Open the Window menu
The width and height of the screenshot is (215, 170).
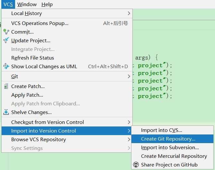click(x=27, y=4)
